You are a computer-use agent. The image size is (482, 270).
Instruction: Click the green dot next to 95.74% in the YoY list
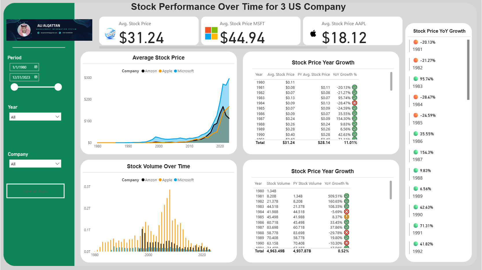pos(416,79)
